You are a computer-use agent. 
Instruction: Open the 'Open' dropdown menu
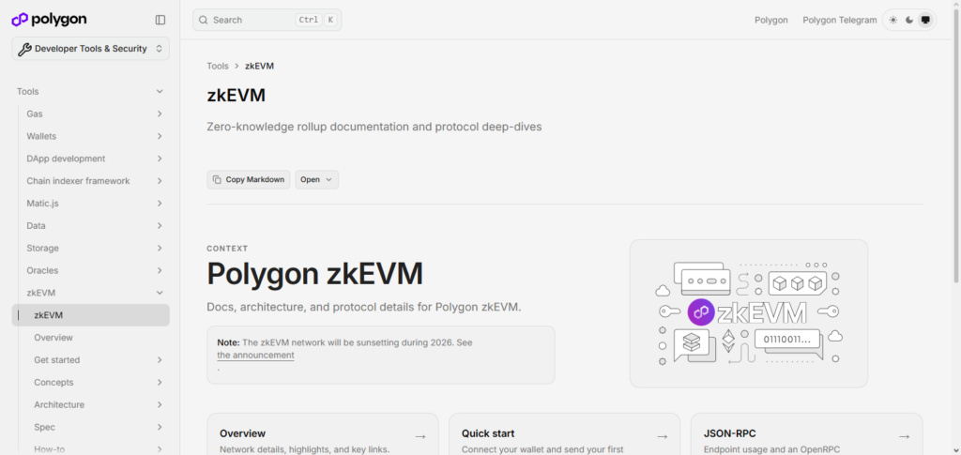pyautogui.click(x=317, y=179)
